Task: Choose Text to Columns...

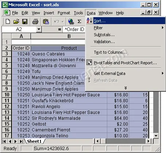Action: [x=126, y=52]
